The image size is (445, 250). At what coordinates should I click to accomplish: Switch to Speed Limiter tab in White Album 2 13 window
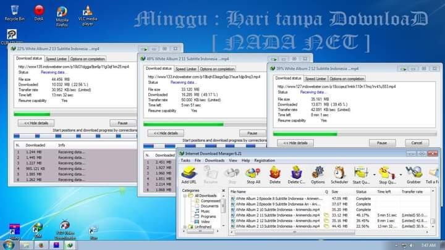coord(56,59)
